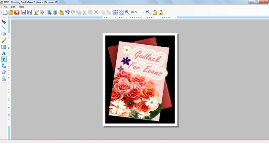
Task: Redo the last undone action
Action: click(x=73, y=12)
